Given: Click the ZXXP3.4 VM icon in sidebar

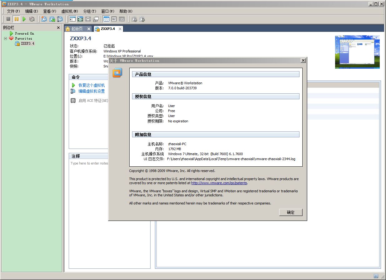Looking at the screenshot, I should pyautogui.click(x=17, y=43).
